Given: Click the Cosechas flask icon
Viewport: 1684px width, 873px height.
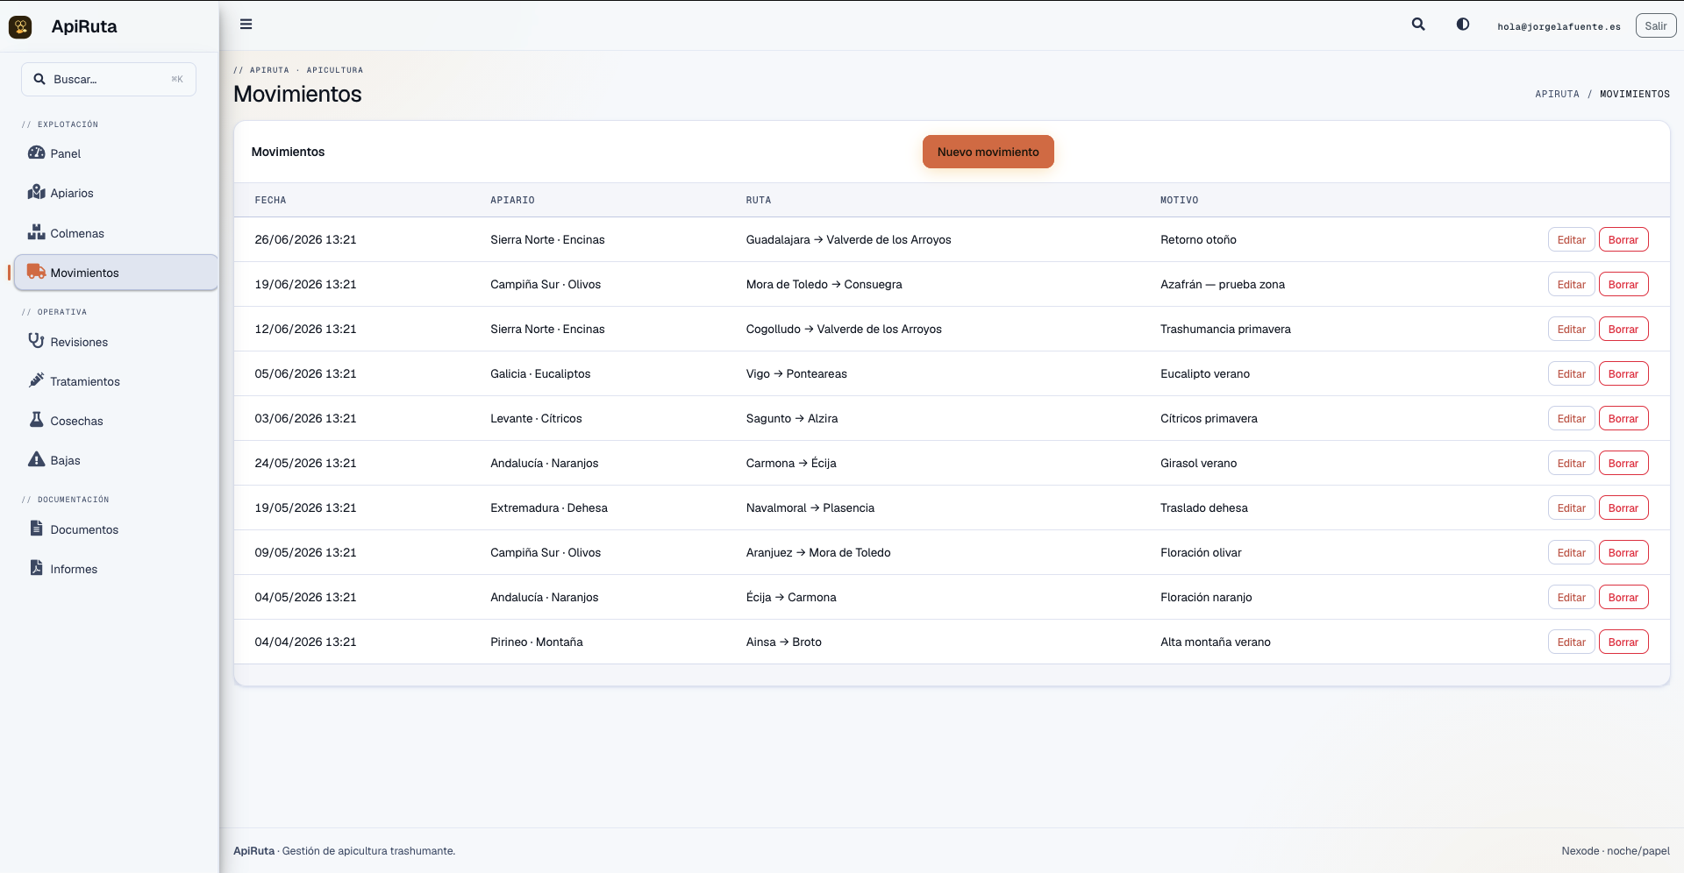Looking at the screenshot, I should [x=36, y=420].
